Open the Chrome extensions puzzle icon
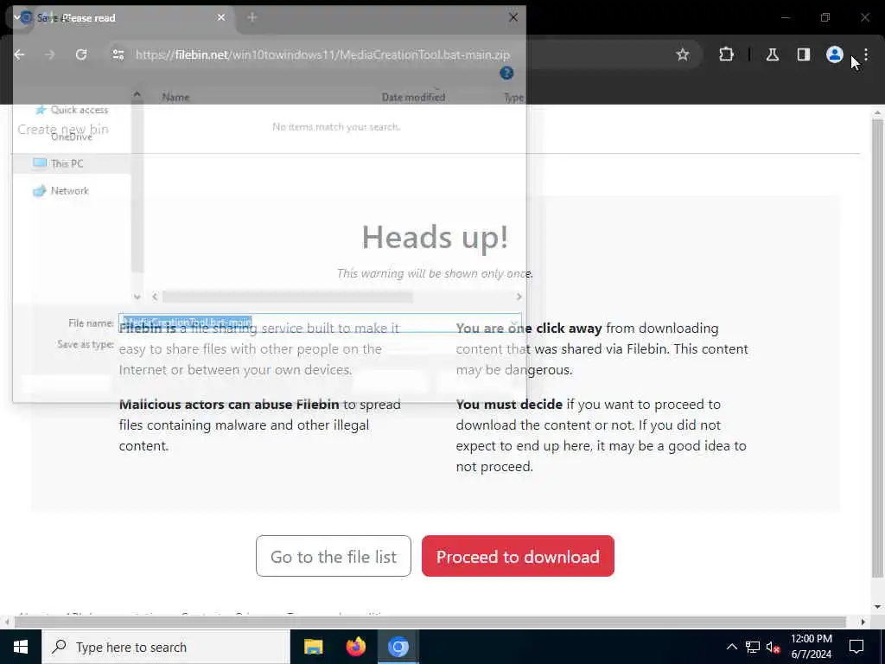885x664 pixels. click(x=726, y=54)
